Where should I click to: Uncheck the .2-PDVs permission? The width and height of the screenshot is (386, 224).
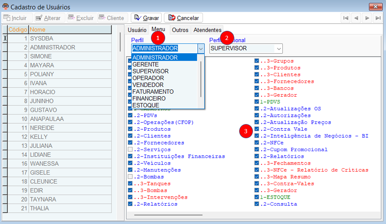pyautogui.click(x=130, y=115)
